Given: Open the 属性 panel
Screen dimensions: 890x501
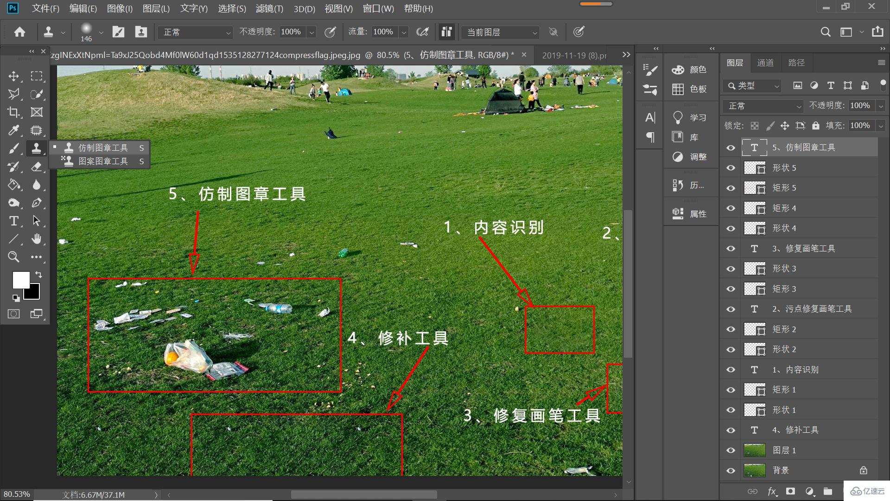Looking at the screenshot, I should tap(689, 213).
